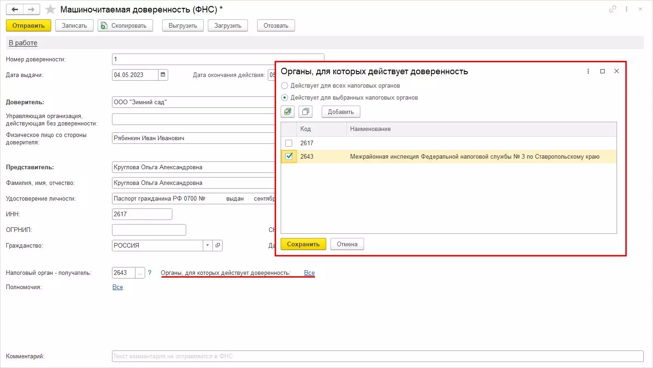The image size is (653, 368).
Task: Click the Представитель field
Action: tap(194, 167)
